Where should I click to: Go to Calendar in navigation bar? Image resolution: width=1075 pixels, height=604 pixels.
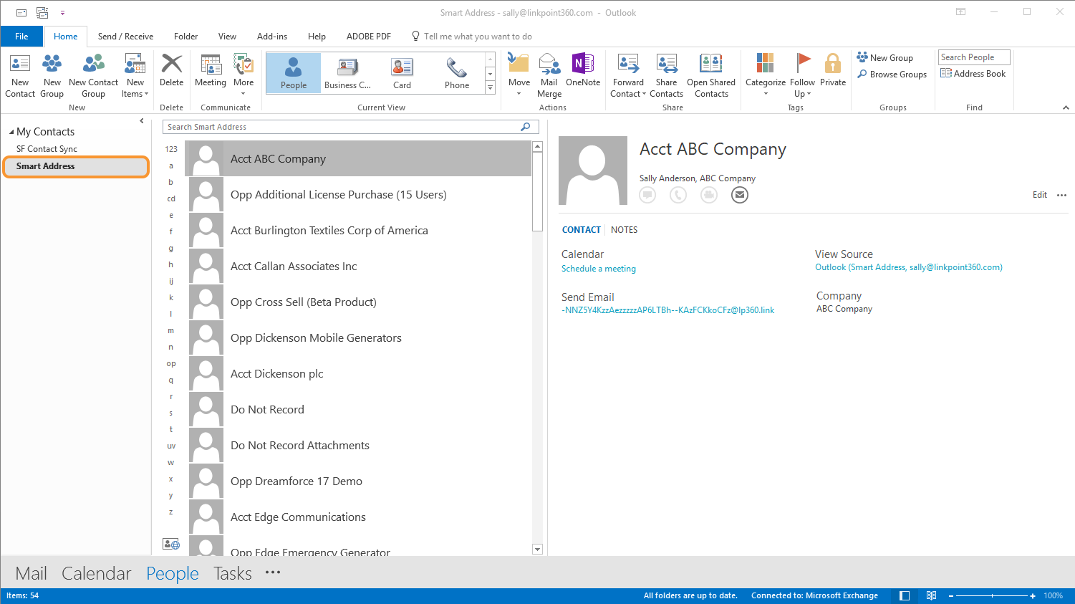coord(96,573)
